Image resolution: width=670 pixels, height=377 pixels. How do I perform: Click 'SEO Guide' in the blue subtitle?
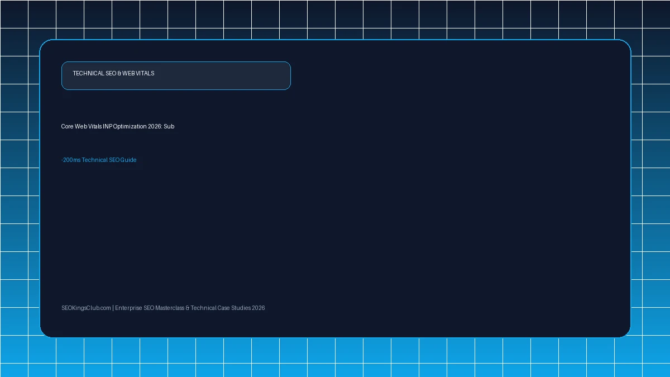(123, 160)
